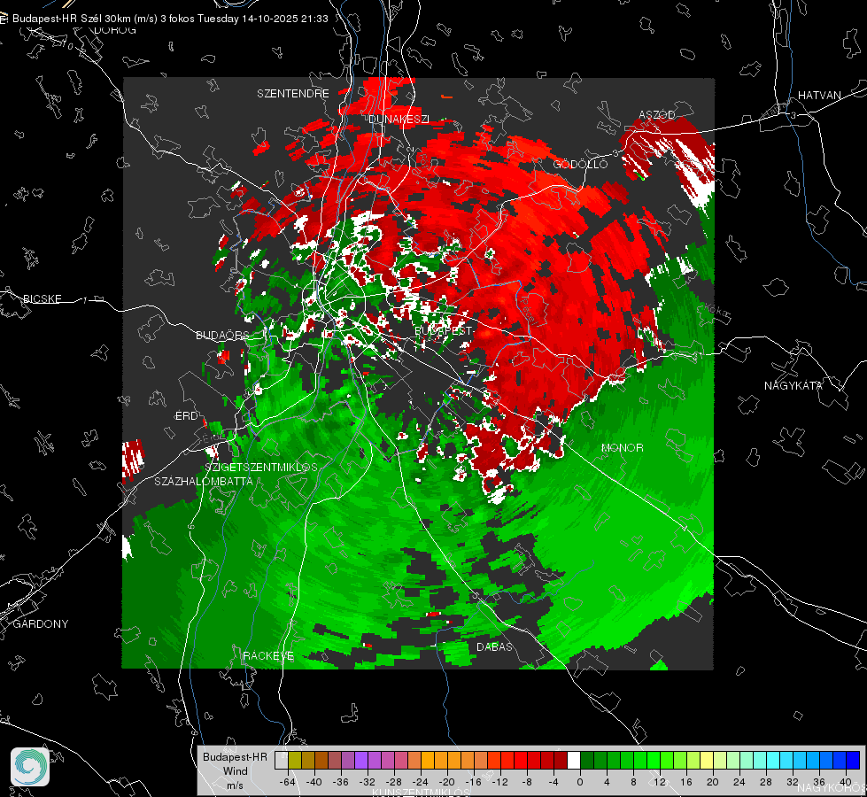Select the dark blue 40 m/s swatch

pos(853,760)
